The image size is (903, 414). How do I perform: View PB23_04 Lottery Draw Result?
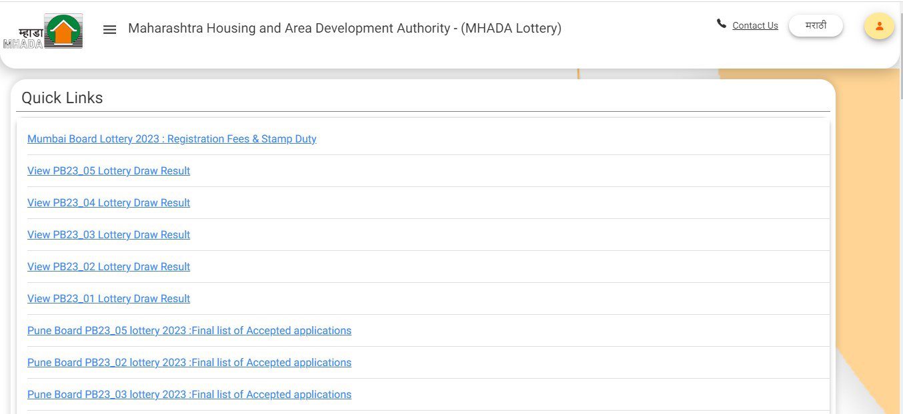coord(109,202)
